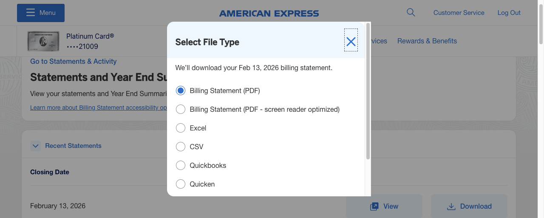Open Customer Service page
Screen dimensions: 544x218
point(459,13)
